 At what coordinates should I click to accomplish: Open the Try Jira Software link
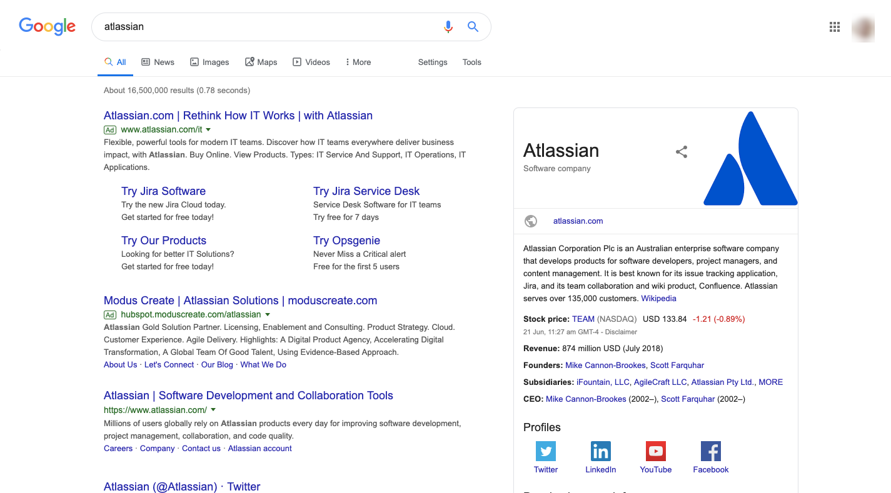point(163,191)
